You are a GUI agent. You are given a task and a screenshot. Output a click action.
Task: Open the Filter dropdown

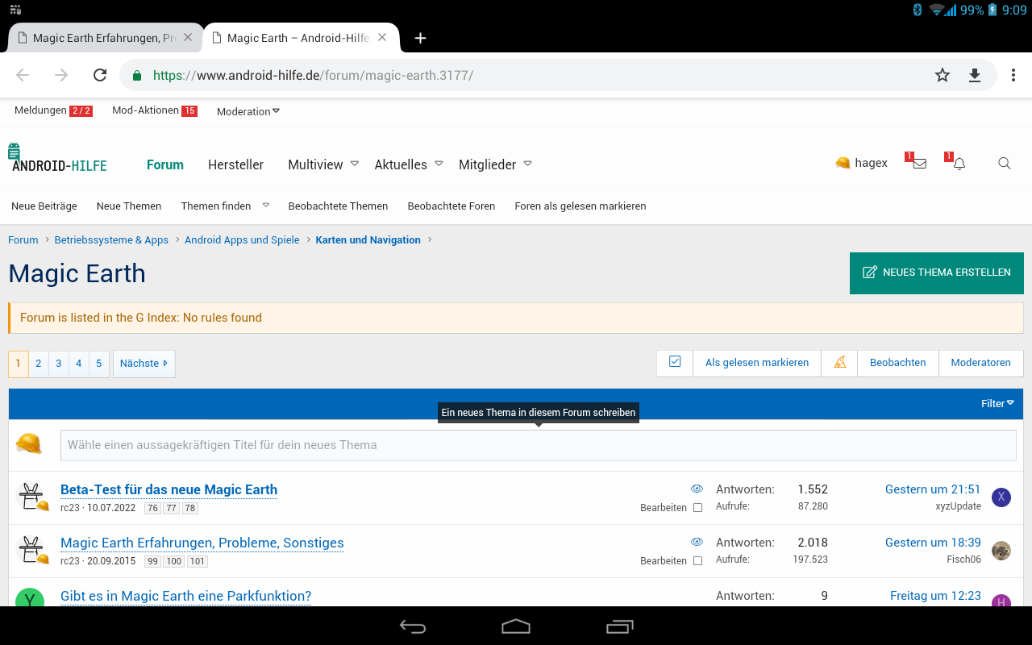pos(997,403)
